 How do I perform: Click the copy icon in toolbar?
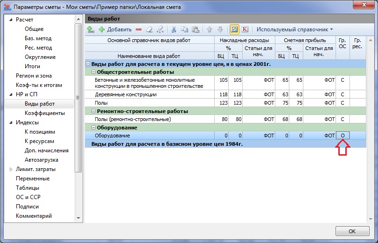point(184,29)
